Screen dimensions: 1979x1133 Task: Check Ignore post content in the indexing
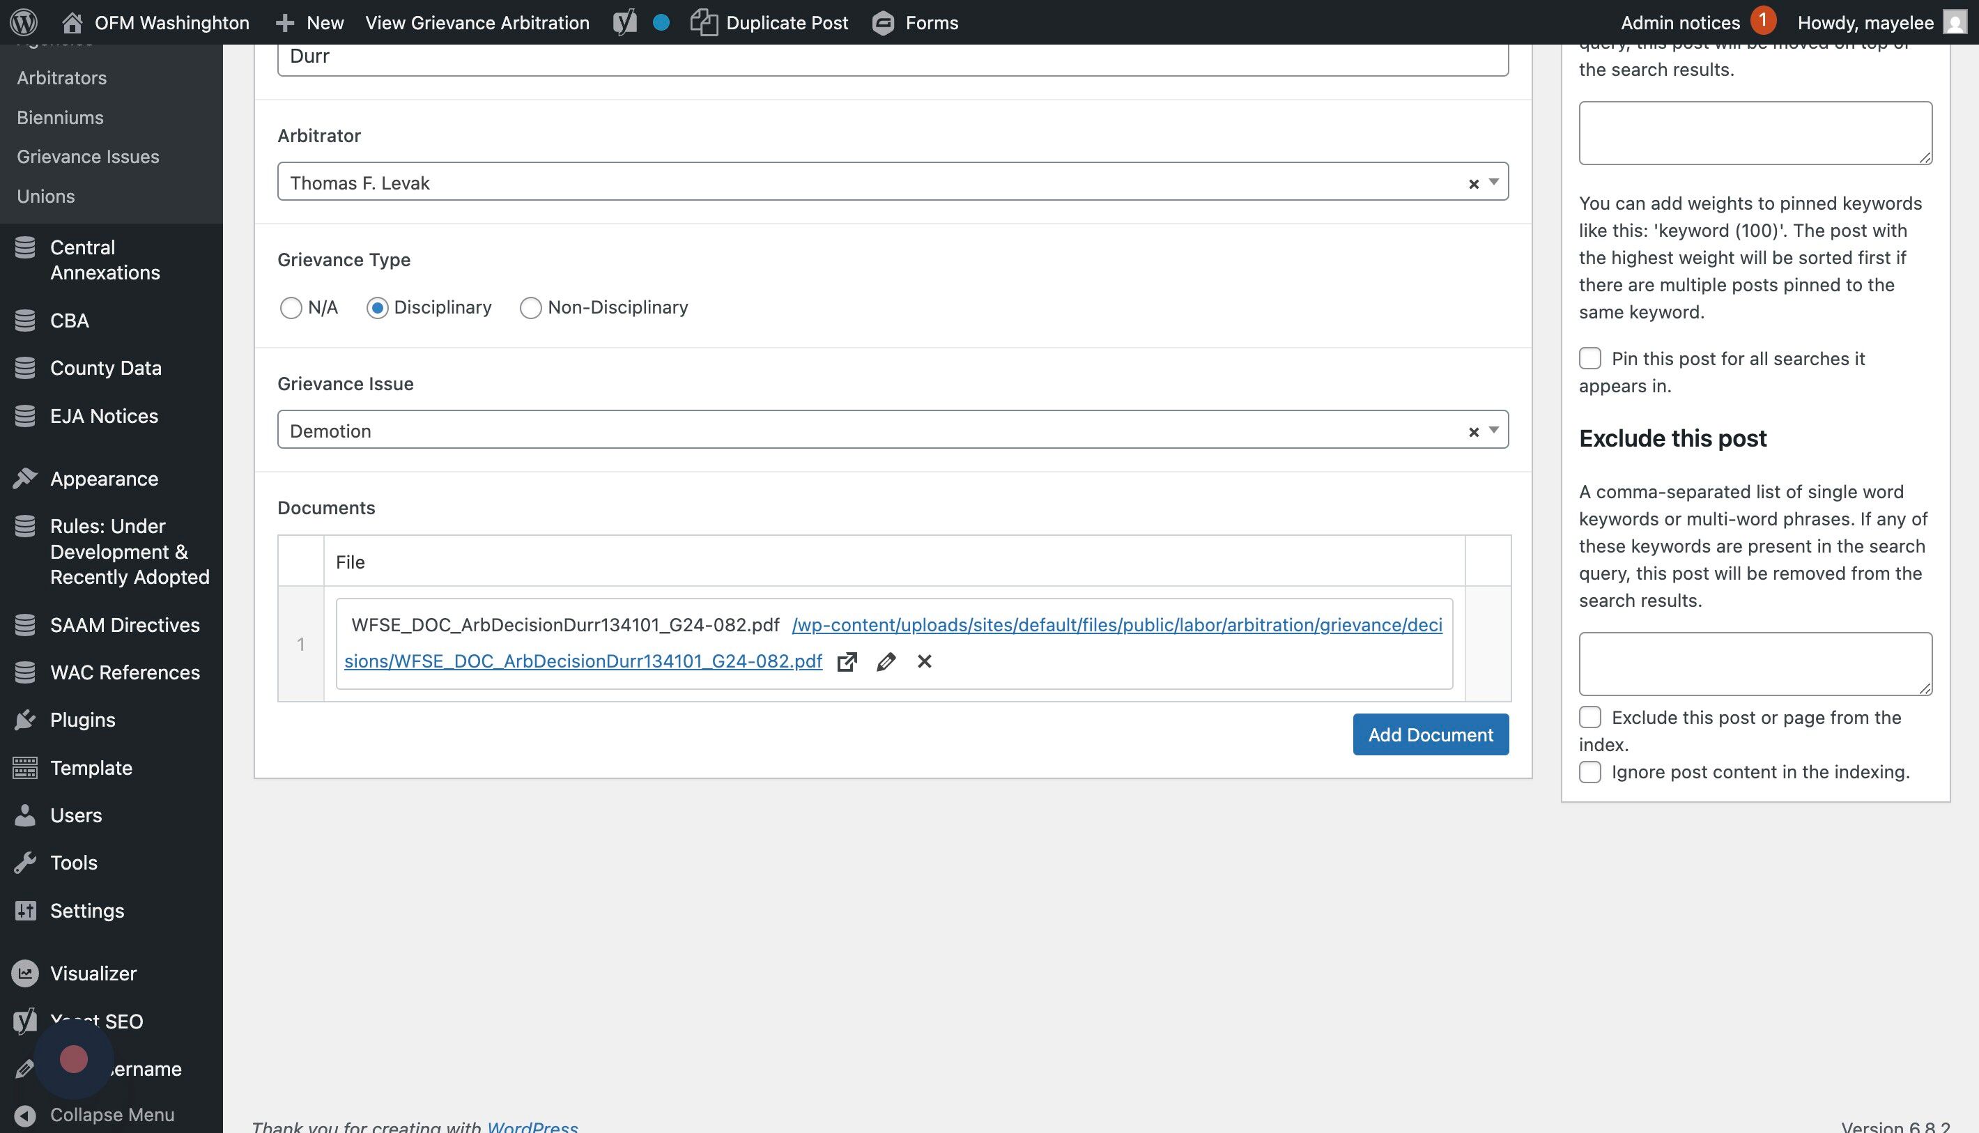(x=1590, y=772)
